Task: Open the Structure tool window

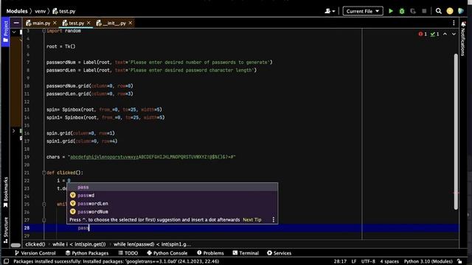Action: (x=5, y=230)
